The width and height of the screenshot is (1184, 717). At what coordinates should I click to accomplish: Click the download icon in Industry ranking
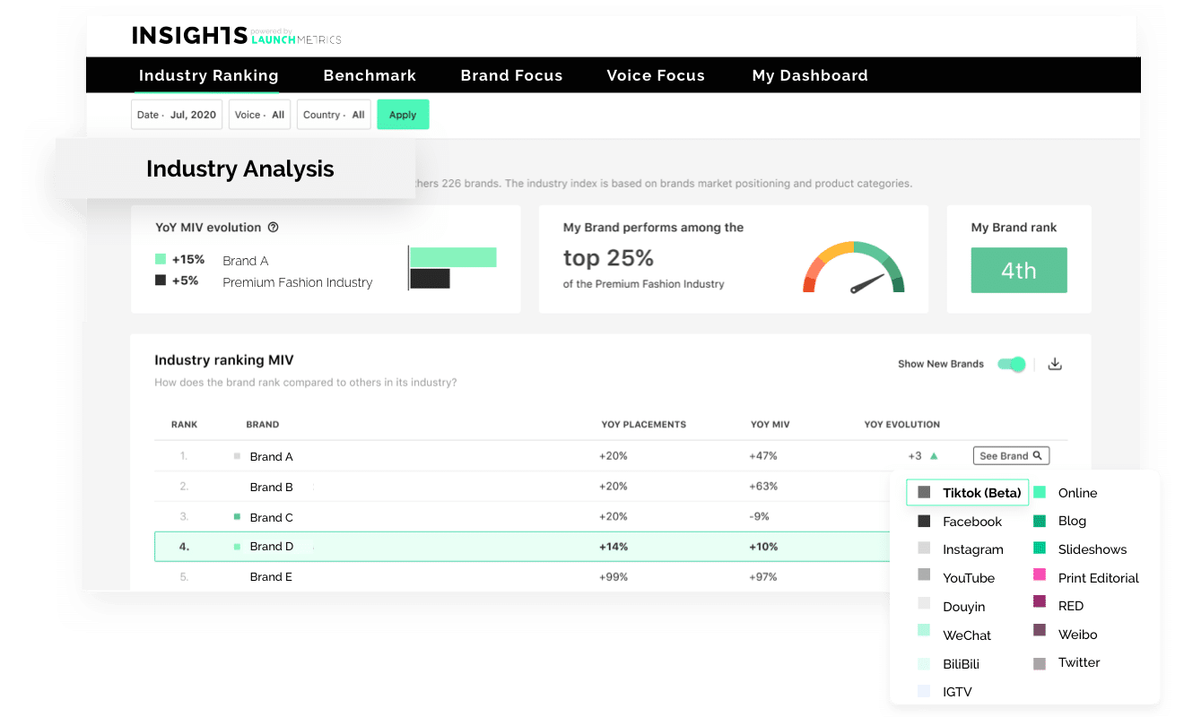pyautogui.click(x=1055, y=364)
